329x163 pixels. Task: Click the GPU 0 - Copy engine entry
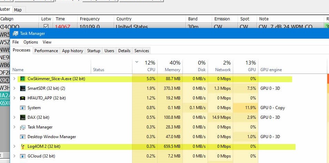(272, 108)
